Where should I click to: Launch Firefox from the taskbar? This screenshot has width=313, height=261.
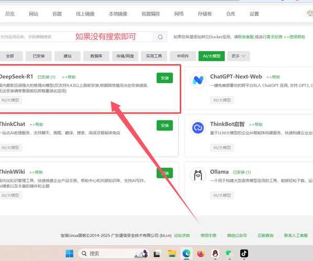tap(201, 253)
